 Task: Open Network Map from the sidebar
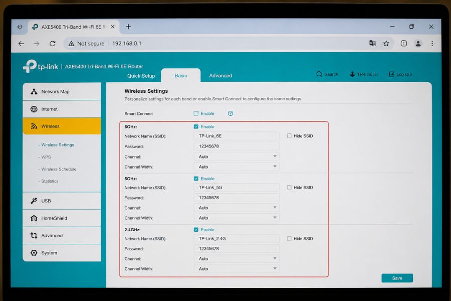tap(62, 92)
